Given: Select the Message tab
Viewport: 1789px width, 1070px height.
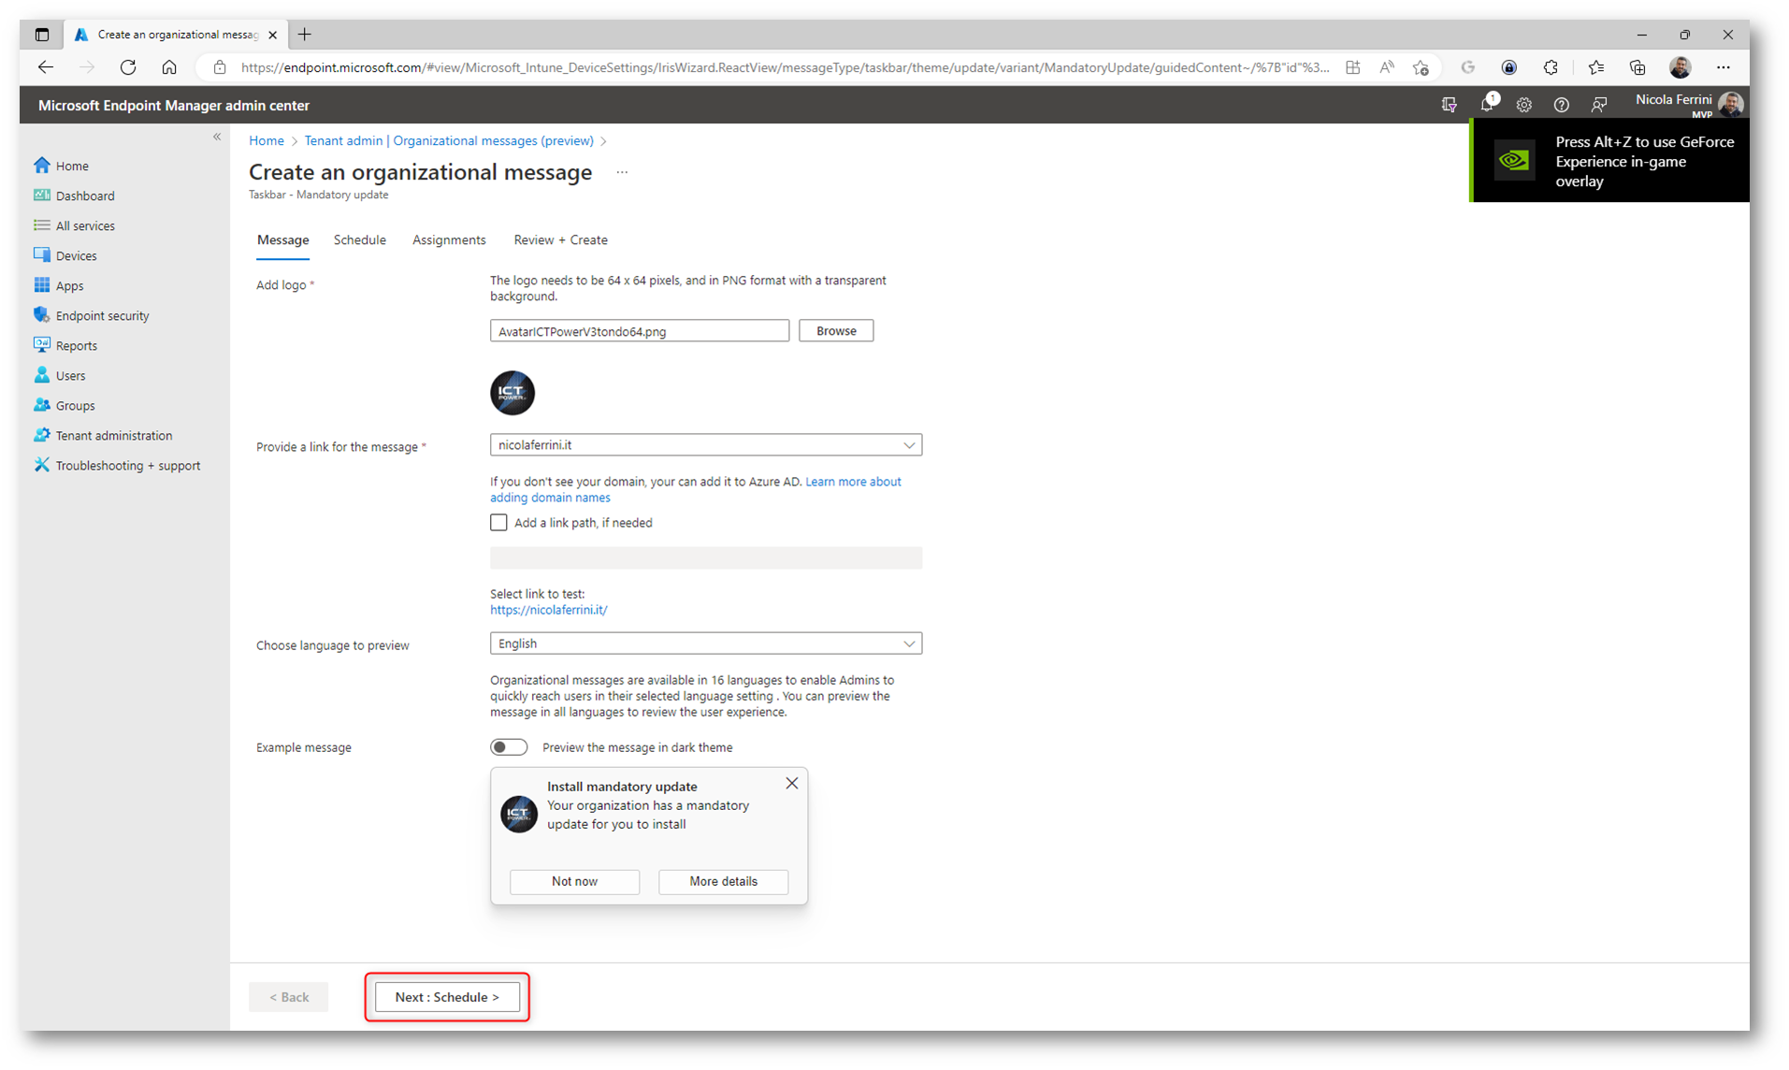Looking at the screenshot, I should coord(282,240).
